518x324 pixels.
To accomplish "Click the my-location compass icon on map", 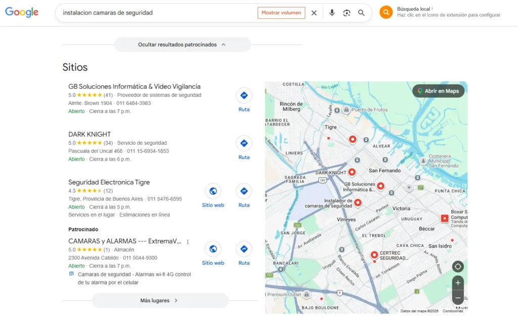I will (x=458, y=266).
